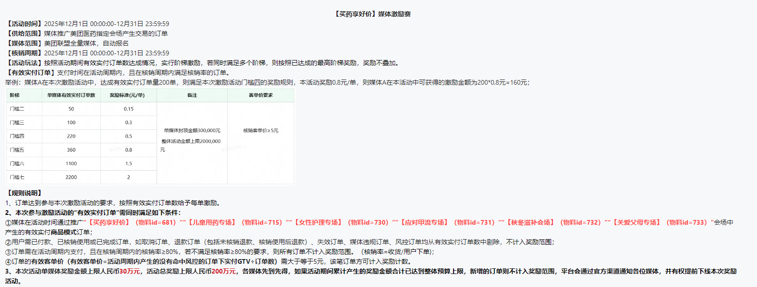
Task: Click the 2200 order count cell
Action: [x=71, y=177]
